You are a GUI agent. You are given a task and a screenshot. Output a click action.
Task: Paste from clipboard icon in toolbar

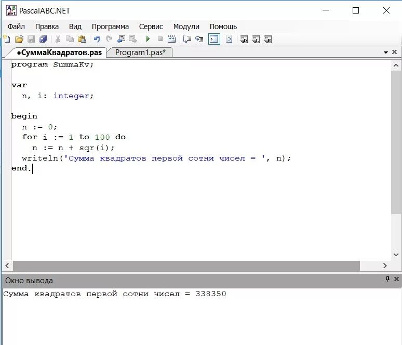click(82, 39)
